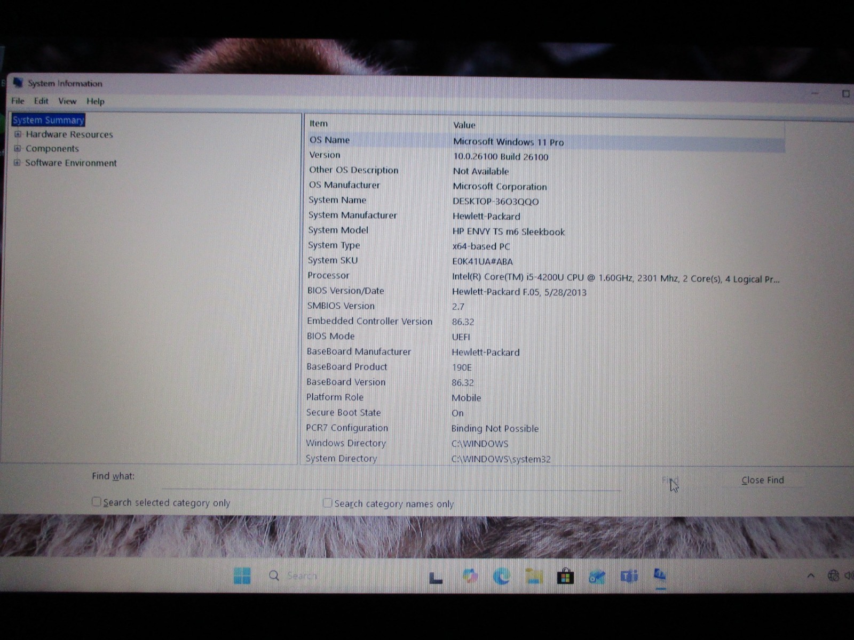Show hidden system tray icons
Image resolution: width=854 pixels, height=640 pixels.
pyautogui.click(x=811, y=575)
